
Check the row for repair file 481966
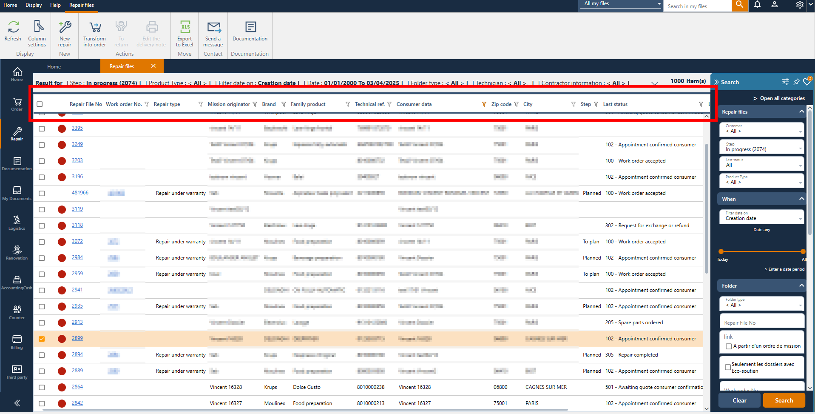click(42, 193)
